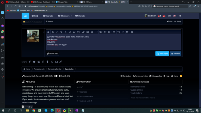This screenshot has height=113, width=201.
Task: Copy the thread link icon
Action: [61, 62]
